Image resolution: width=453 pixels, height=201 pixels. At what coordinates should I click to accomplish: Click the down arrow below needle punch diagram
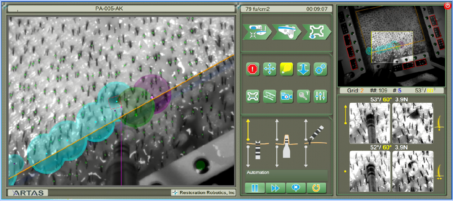click(x=248, y=156)
